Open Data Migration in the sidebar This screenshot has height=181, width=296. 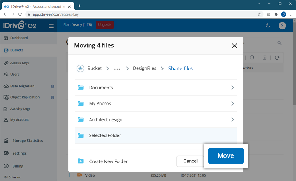click(22, 86)
